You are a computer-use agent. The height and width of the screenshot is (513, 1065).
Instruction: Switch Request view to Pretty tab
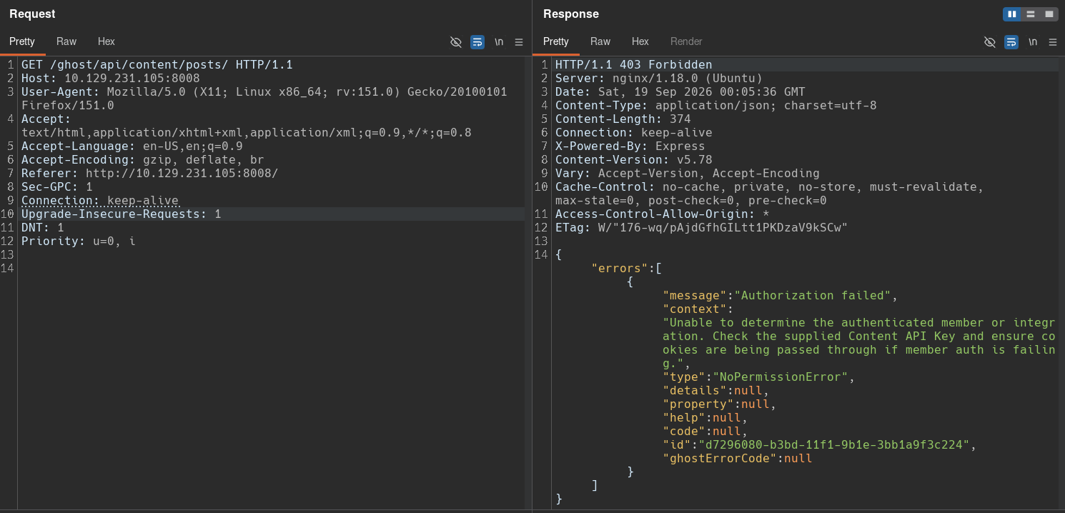(22, 41)
